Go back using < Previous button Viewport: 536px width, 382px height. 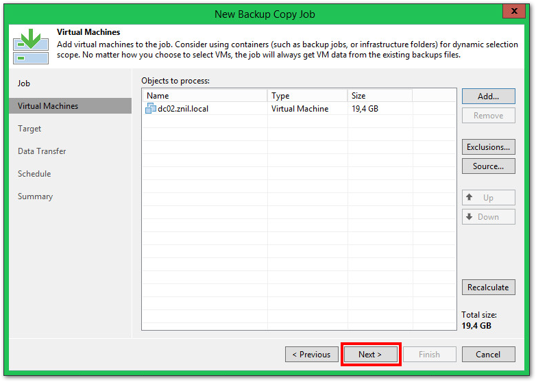(311, 355)
